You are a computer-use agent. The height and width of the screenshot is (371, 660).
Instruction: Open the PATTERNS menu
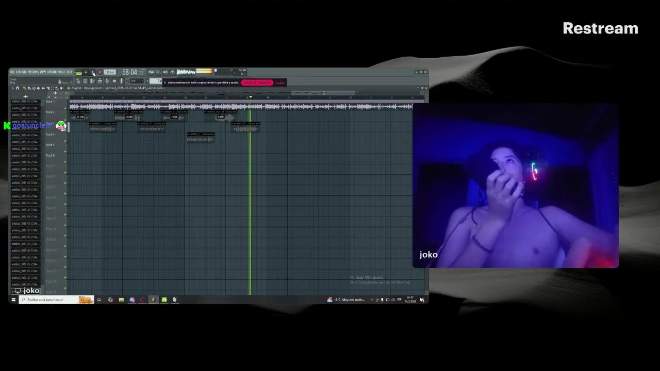tap(33, 72)
